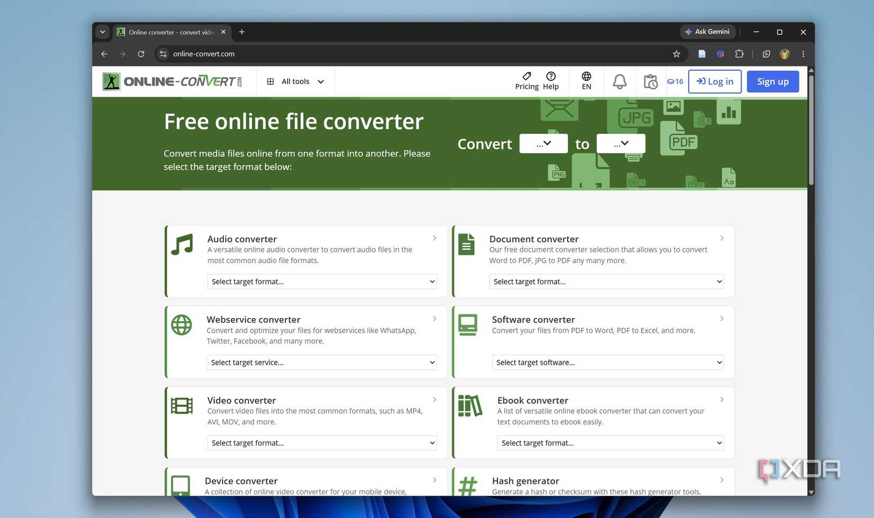Open Webservice 'Select target service' dropdown
Image resolution: width=874 pixels, height=518 pixels.
pyautogui.click(x=322, y=362)
